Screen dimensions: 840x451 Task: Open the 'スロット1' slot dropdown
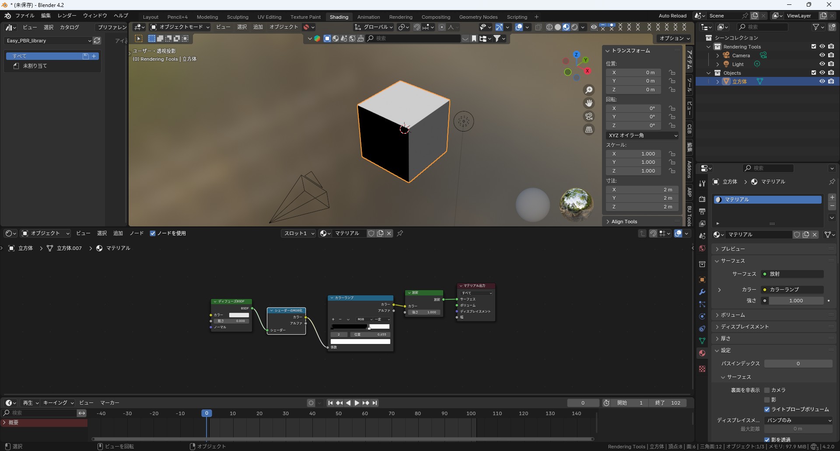299,233
